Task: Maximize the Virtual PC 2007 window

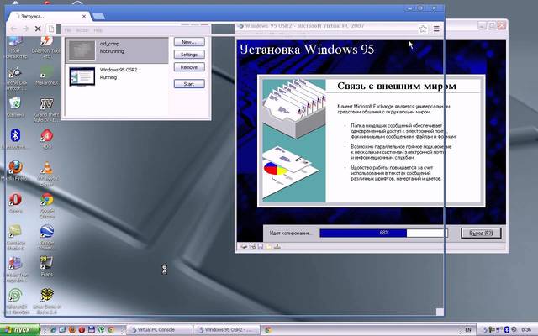Action: pos(492,25)
